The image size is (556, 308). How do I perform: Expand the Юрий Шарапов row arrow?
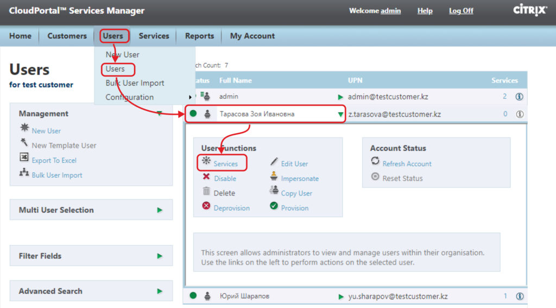[x=341, y=297]
